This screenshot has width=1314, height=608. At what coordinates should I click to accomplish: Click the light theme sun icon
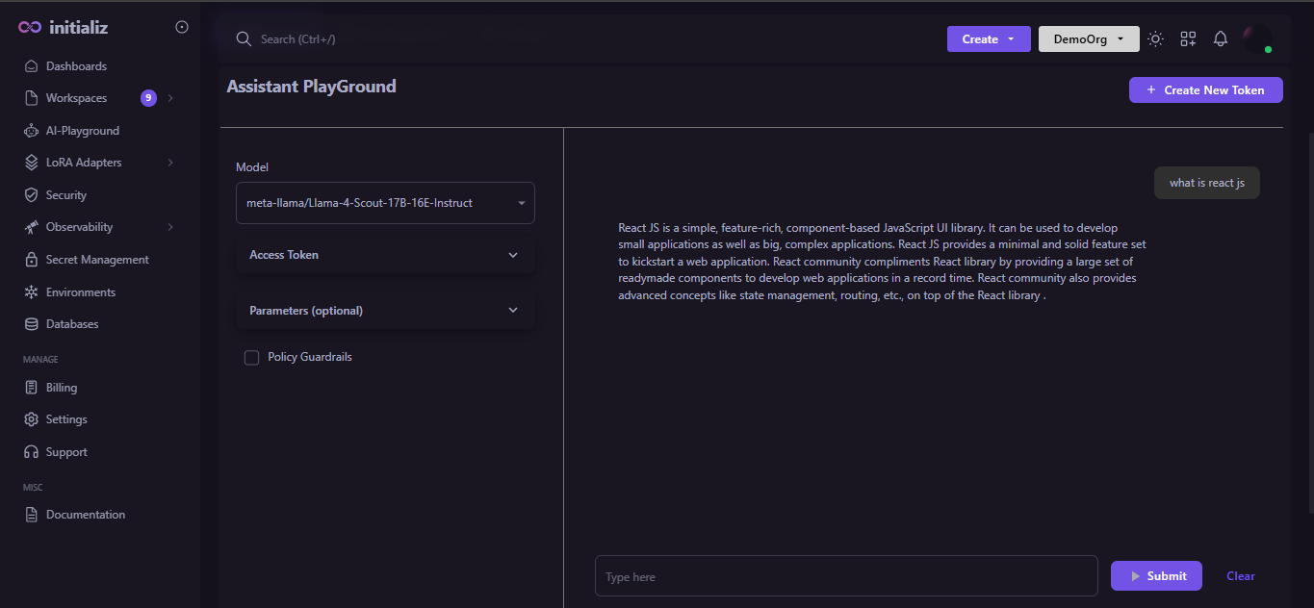[x=1155, y=38]
